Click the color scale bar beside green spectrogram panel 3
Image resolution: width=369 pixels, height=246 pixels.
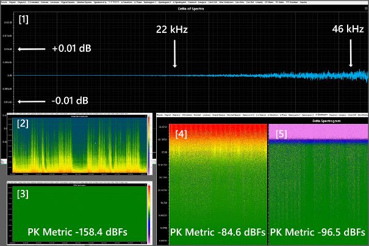click(x=149, y=215)
